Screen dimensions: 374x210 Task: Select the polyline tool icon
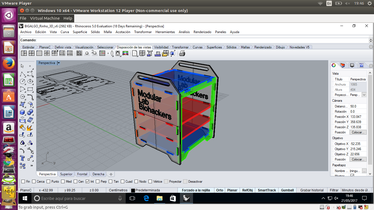[x=22, y=74]
